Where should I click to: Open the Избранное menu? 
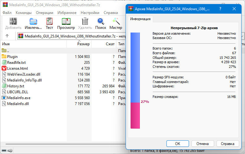pyautogui.click(x=67, y=13)
